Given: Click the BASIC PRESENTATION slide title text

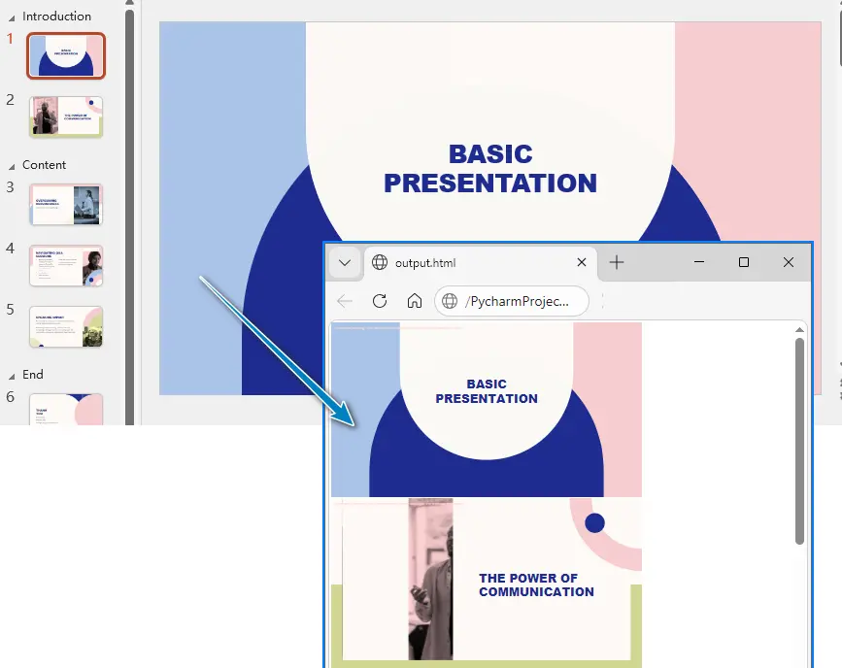Looking at the screenshot, I should tap(490, 169).
